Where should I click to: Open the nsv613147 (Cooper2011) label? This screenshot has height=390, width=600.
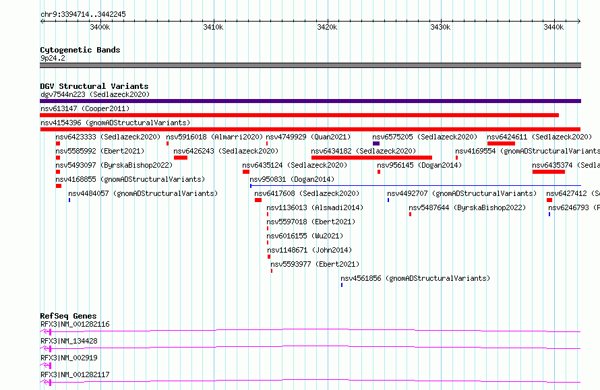coord(85,108)
